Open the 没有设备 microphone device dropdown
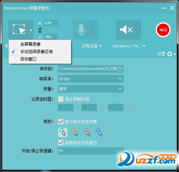179x172 pixels. 92,46
